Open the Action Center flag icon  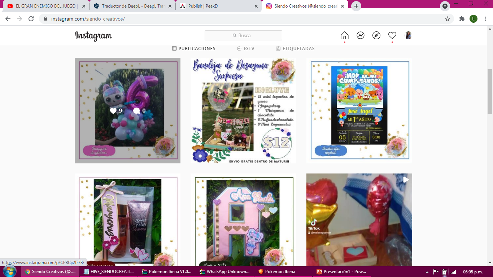[x=436, y=272]
